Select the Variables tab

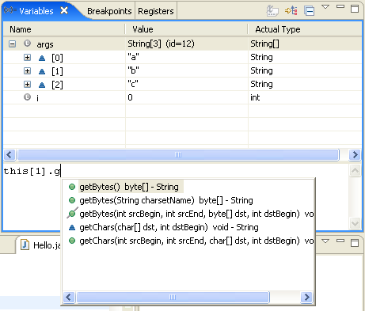pyautogui.click(x=36, y=11)
